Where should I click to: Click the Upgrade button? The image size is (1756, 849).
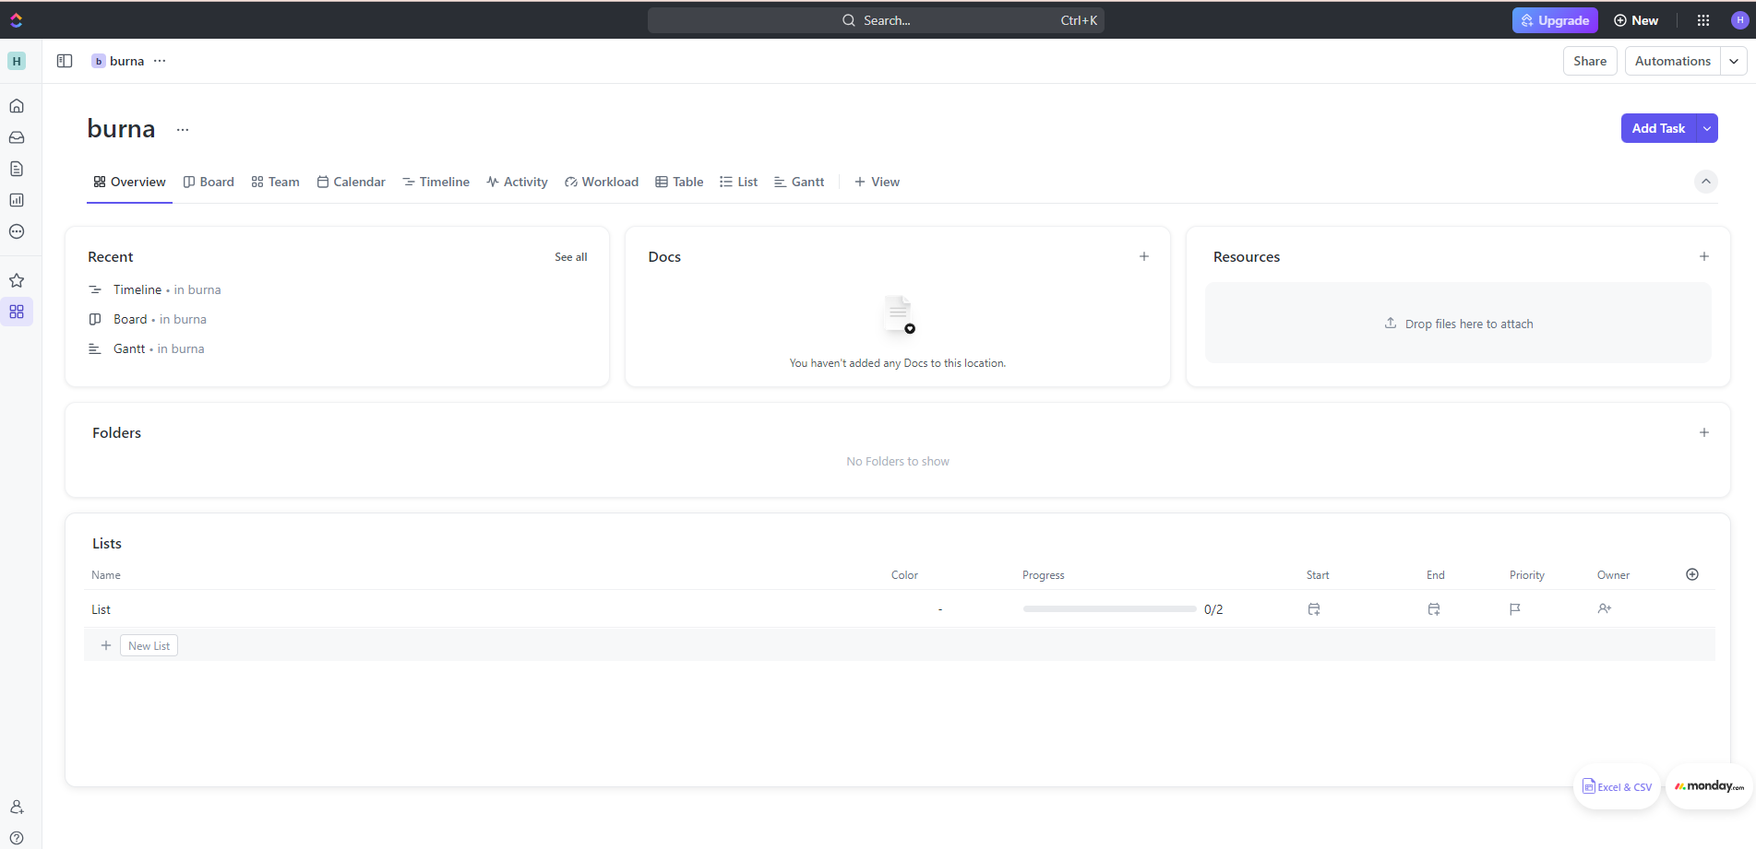click(x=1555, y=20)
